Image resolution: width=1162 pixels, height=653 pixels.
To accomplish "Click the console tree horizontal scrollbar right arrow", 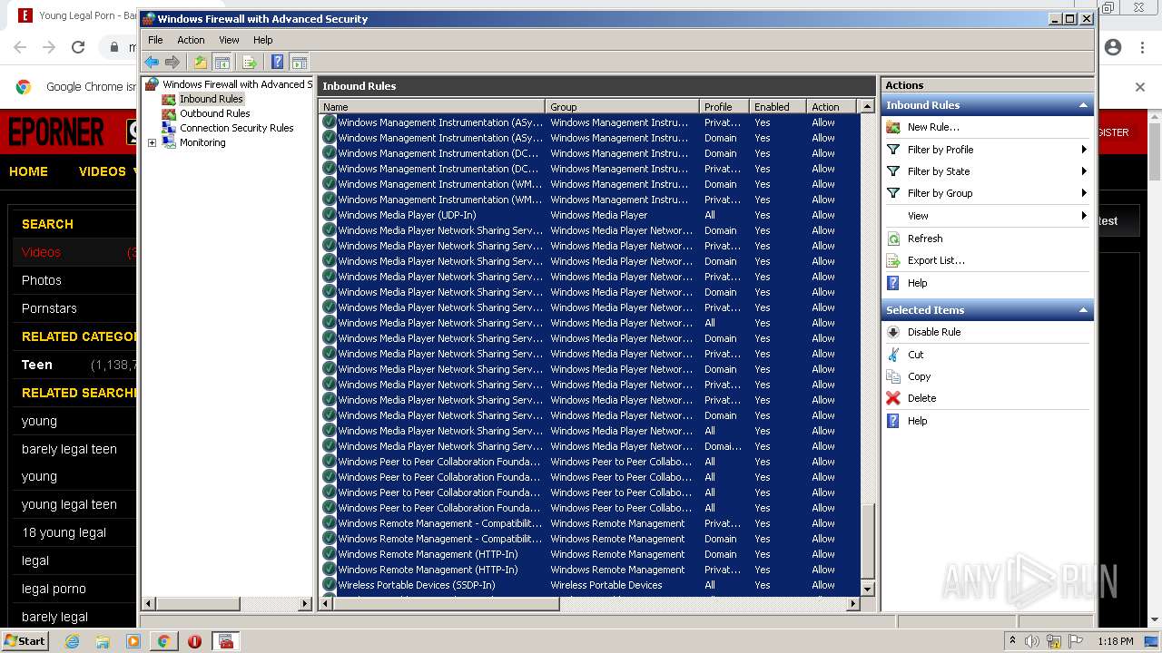I will click(x=305, y=603).
